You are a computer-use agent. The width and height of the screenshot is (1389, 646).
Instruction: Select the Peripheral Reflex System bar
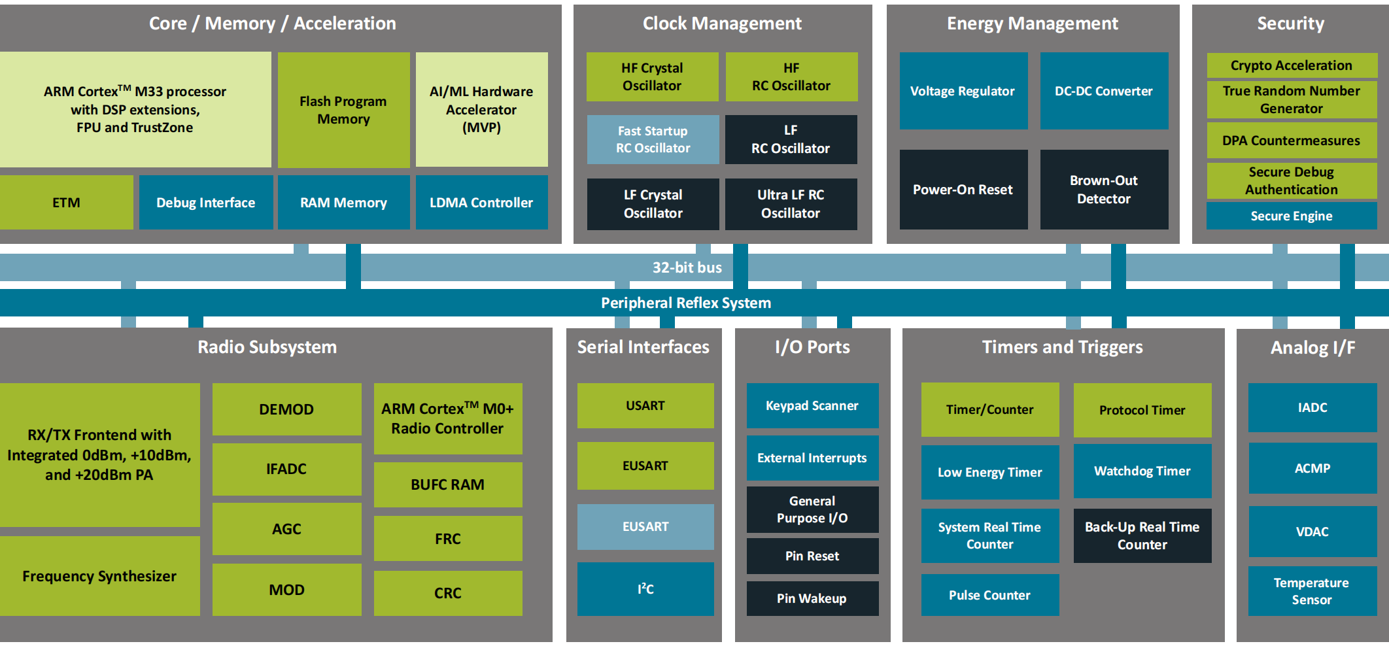point(694,303)
